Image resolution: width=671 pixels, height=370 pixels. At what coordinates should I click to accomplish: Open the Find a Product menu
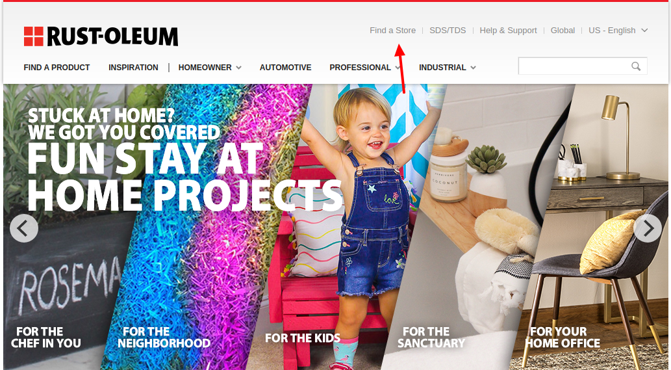[x=57, y=68]
